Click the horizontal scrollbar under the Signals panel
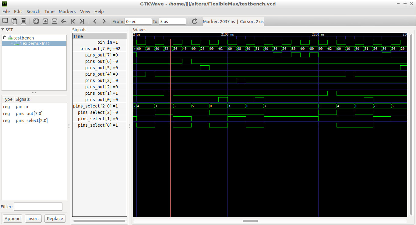Image resolution: width=416 pixels, height=225 pixels. click(100, 221)
